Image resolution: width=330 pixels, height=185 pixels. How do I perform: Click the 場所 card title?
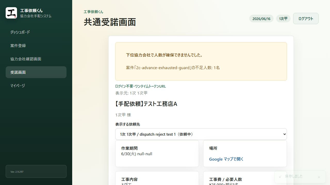point(213,148)
